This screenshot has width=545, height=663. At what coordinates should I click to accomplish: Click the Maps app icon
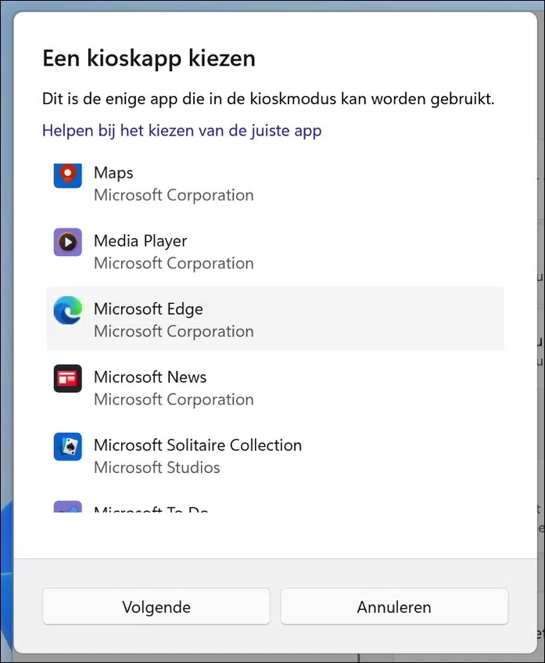coord(67,175)
